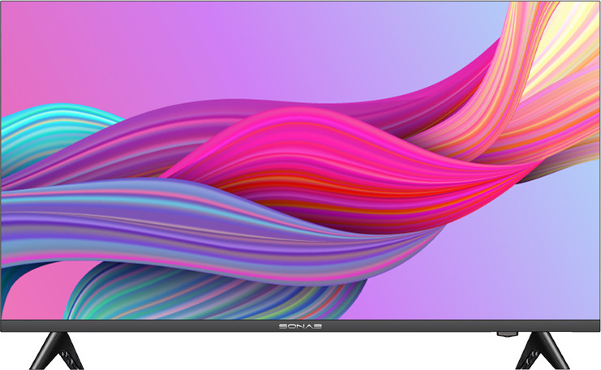The height and width of the screenshot is (370, 601).
Task: Click the SONAB logo on the bezel
Action: pyautogui.click(x=300, y=325)
